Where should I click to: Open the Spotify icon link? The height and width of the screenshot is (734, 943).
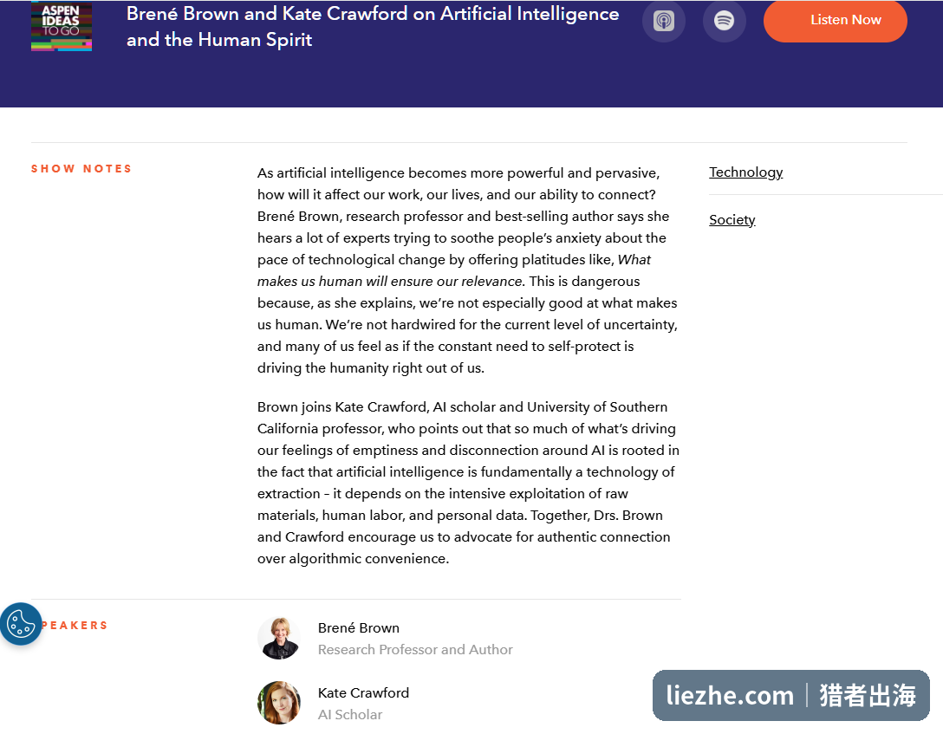724,21
